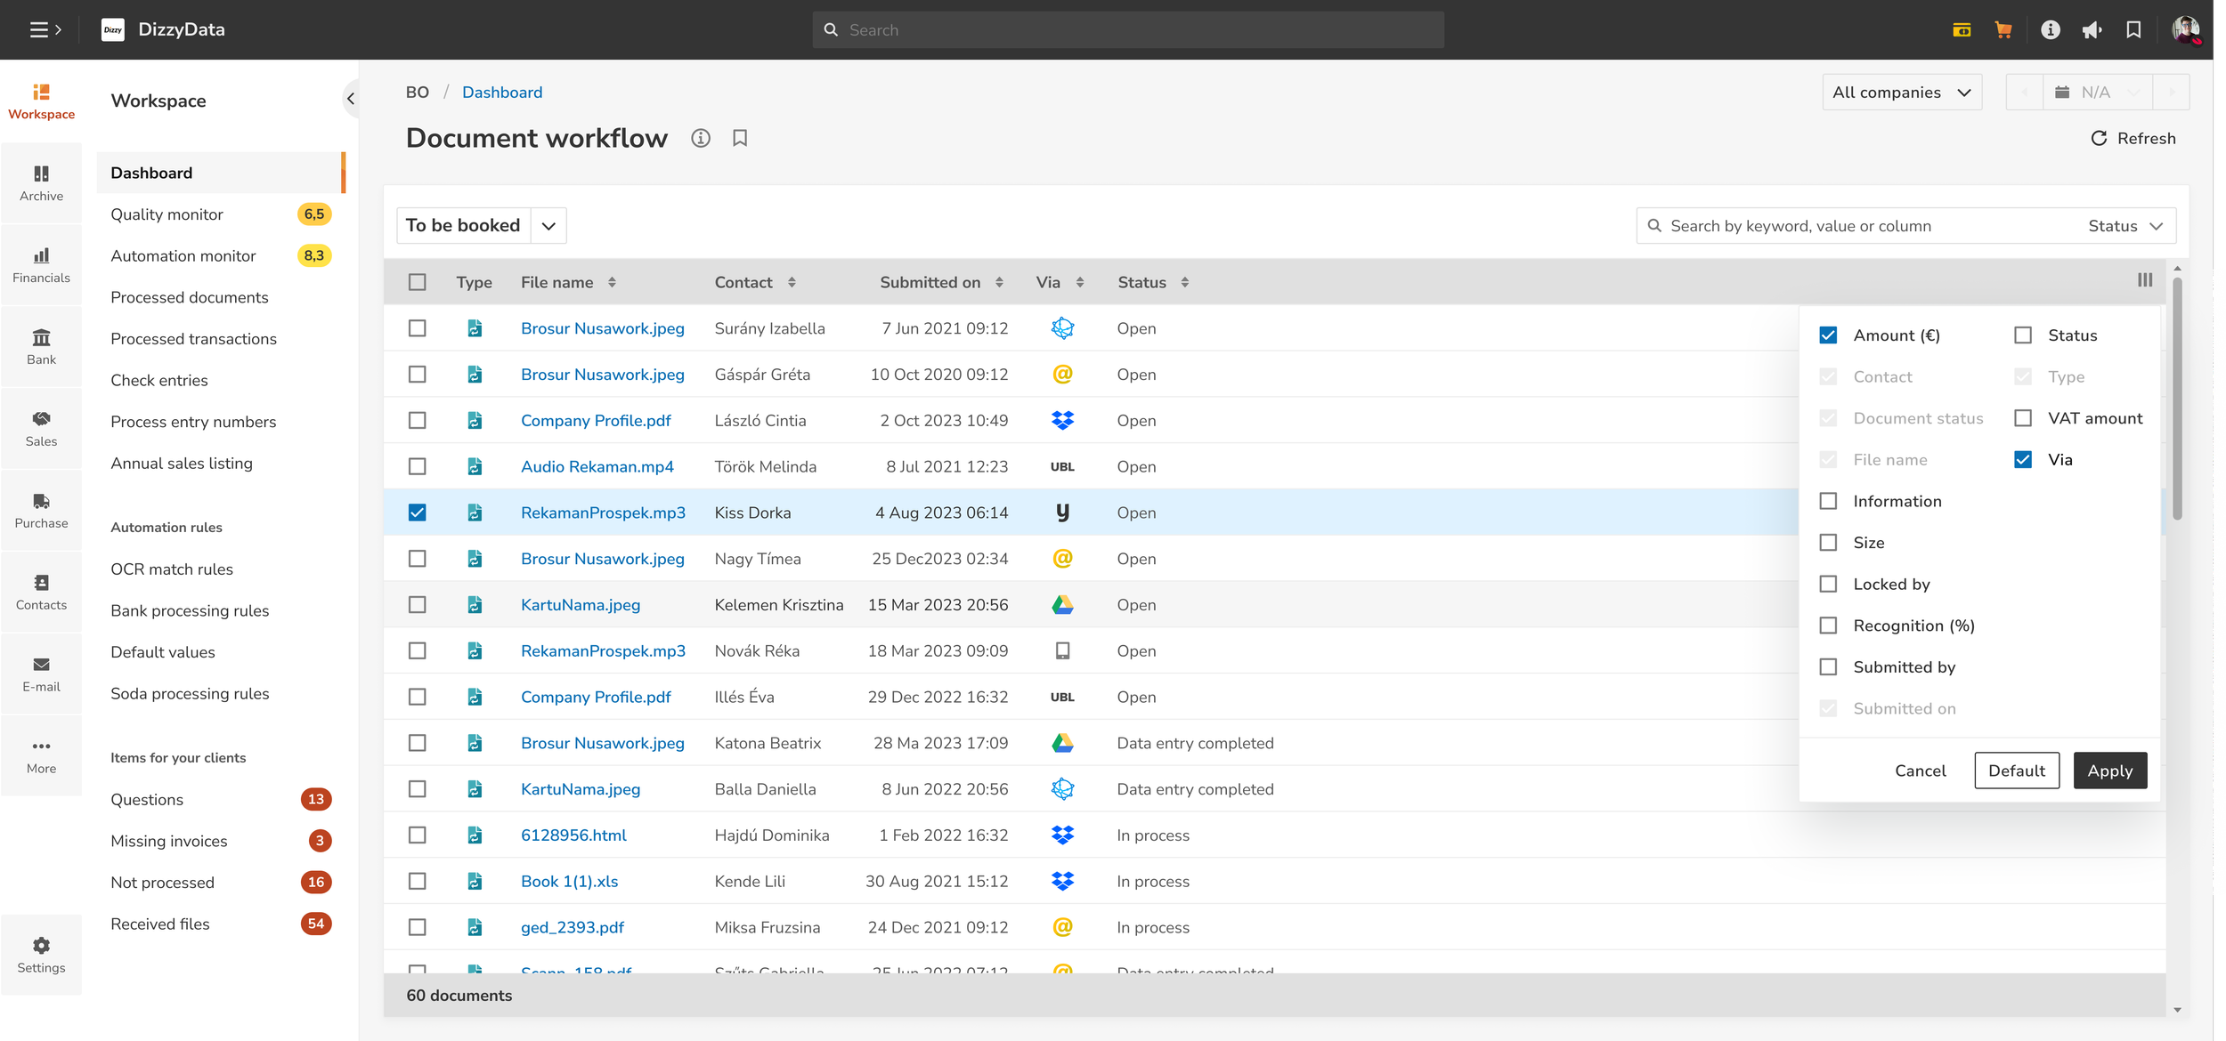Open Processed transactions menu item
The height and width of the screenshot is (1041, 2226).
pyautogui.click(x=193, y=339)
